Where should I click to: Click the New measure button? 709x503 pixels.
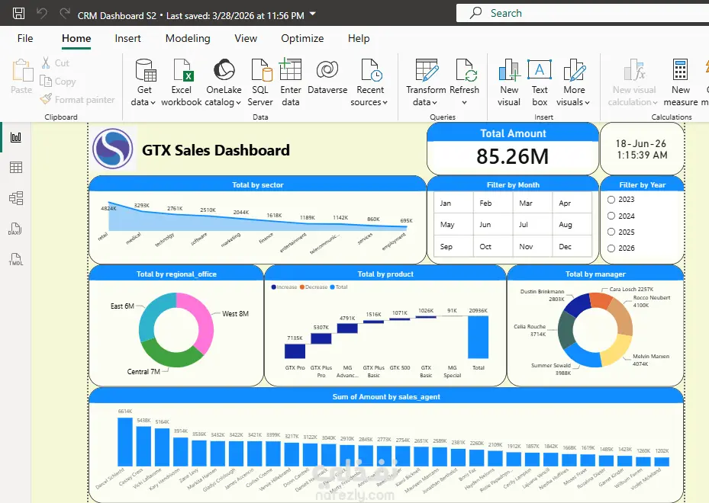(681, 82)
